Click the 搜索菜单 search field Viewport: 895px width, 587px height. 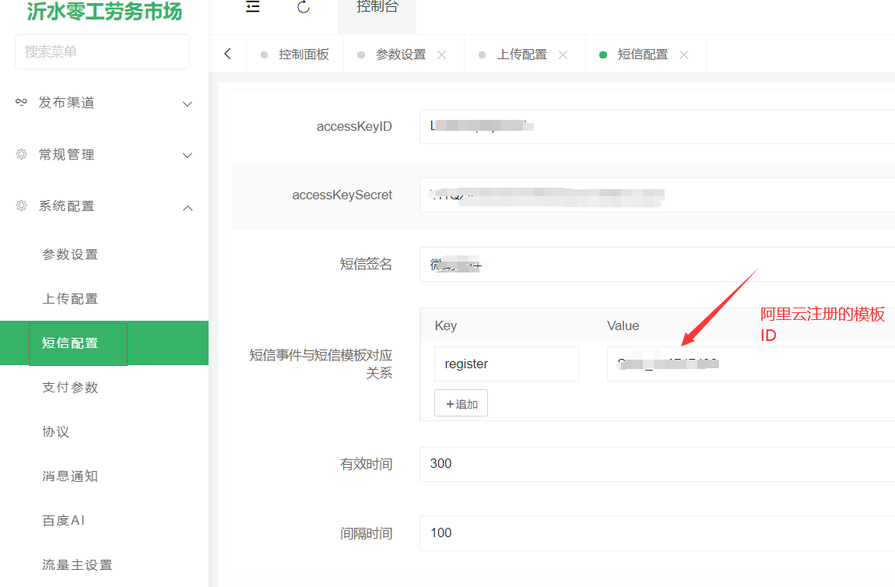click(102, 52)
